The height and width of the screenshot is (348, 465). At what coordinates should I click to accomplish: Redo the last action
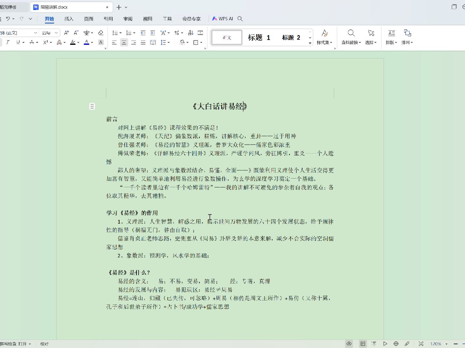pos(22,19)
